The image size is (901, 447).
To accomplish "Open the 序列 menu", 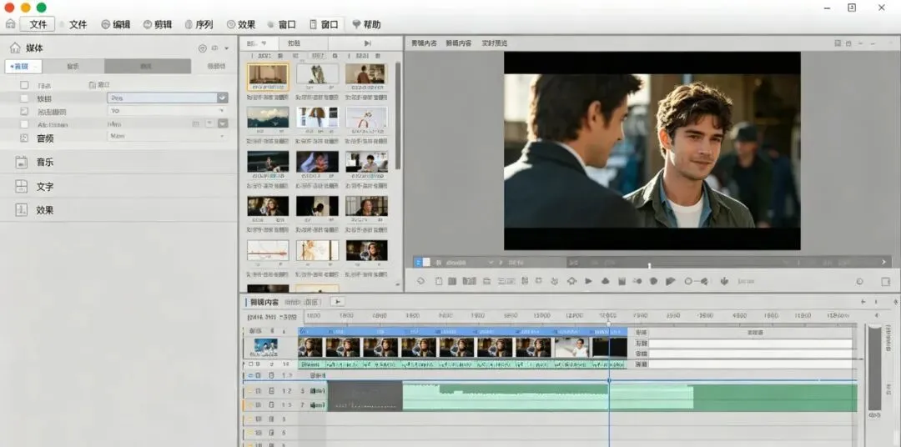I will (x=199, y=25).
